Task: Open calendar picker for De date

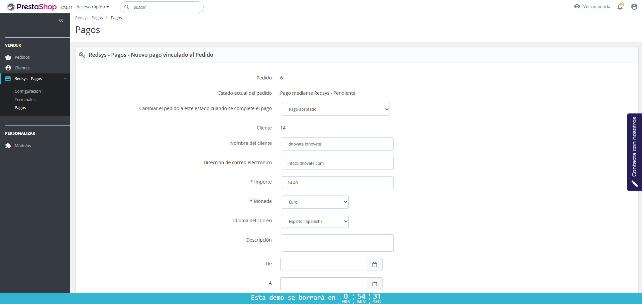Action: [374, 265]
